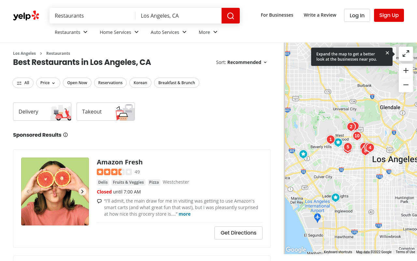Click Get Directions for Amazon Fresh
This screenshot has height=261, width=417.
pos(238,233)
